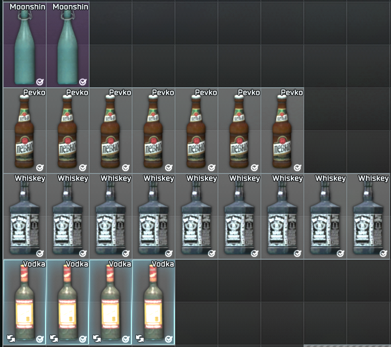Click the checkmark icon on the fifth Pevko
The height and width of the screenshot is (347, 391).
click(x=212, y=167)
